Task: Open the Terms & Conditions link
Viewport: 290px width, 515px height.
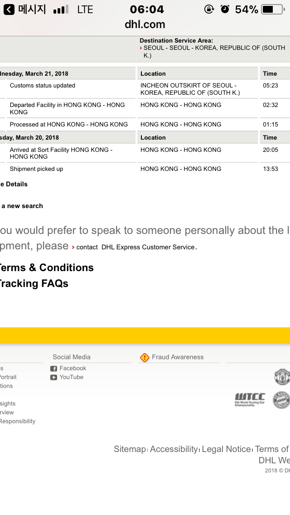Action: click(46, 267)
